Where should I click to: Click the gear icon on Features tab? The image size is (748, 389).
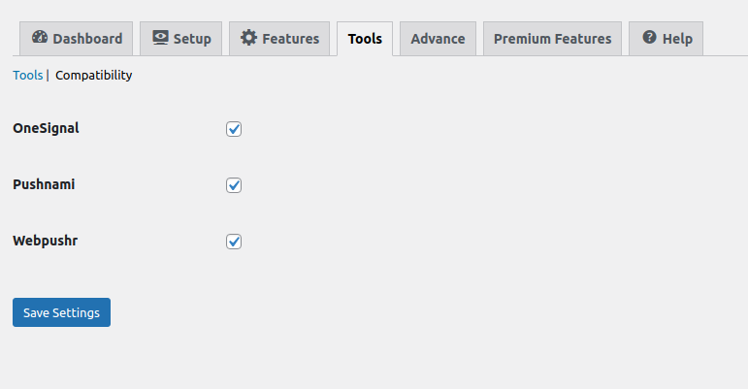coord(248,37)
